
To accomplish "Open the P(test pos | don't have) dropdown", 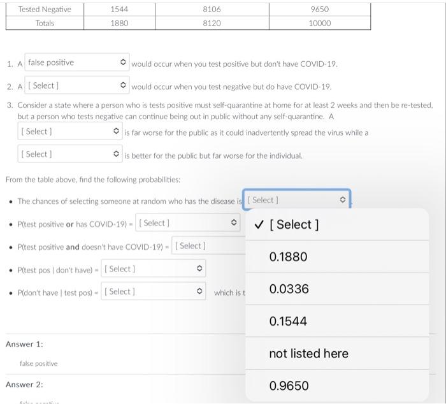I will click(154, 268).
